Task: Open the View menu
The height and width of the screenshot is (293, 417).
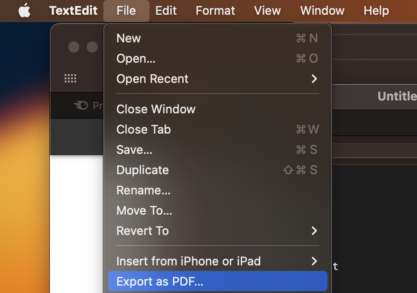Action: click(267, 11)
